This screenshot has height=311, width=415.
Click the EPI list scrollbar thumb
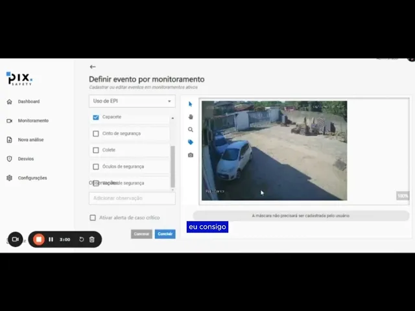[172, 167]
